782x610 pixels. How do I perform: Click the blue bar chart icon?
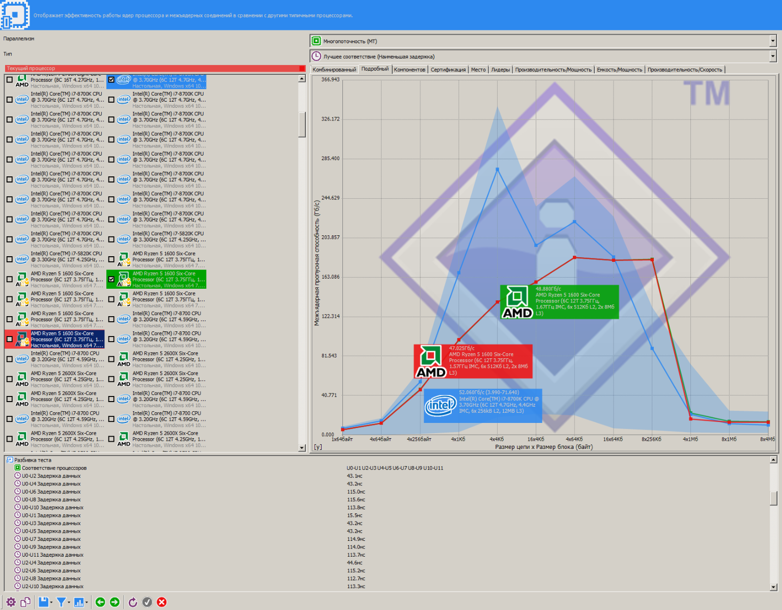(79, 602)
